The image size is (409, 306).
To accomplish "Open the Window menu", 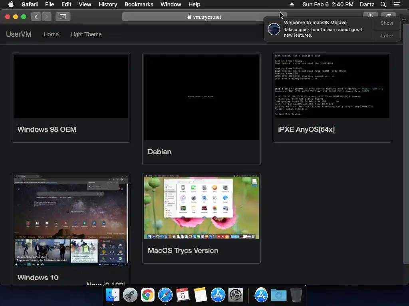I will [171, 4].
